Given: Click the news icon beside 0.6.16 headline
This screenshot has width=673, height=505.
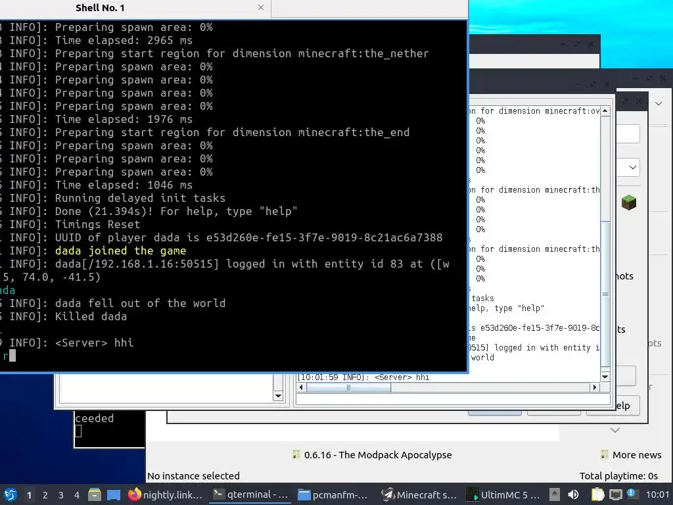Looking at the screenshot, I should pos(296,455).
